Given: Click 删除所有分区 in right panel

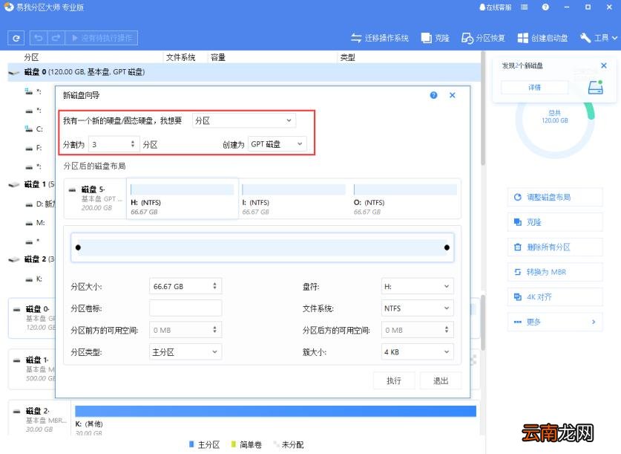Looking at the screenshot, I should coord(555,247).
